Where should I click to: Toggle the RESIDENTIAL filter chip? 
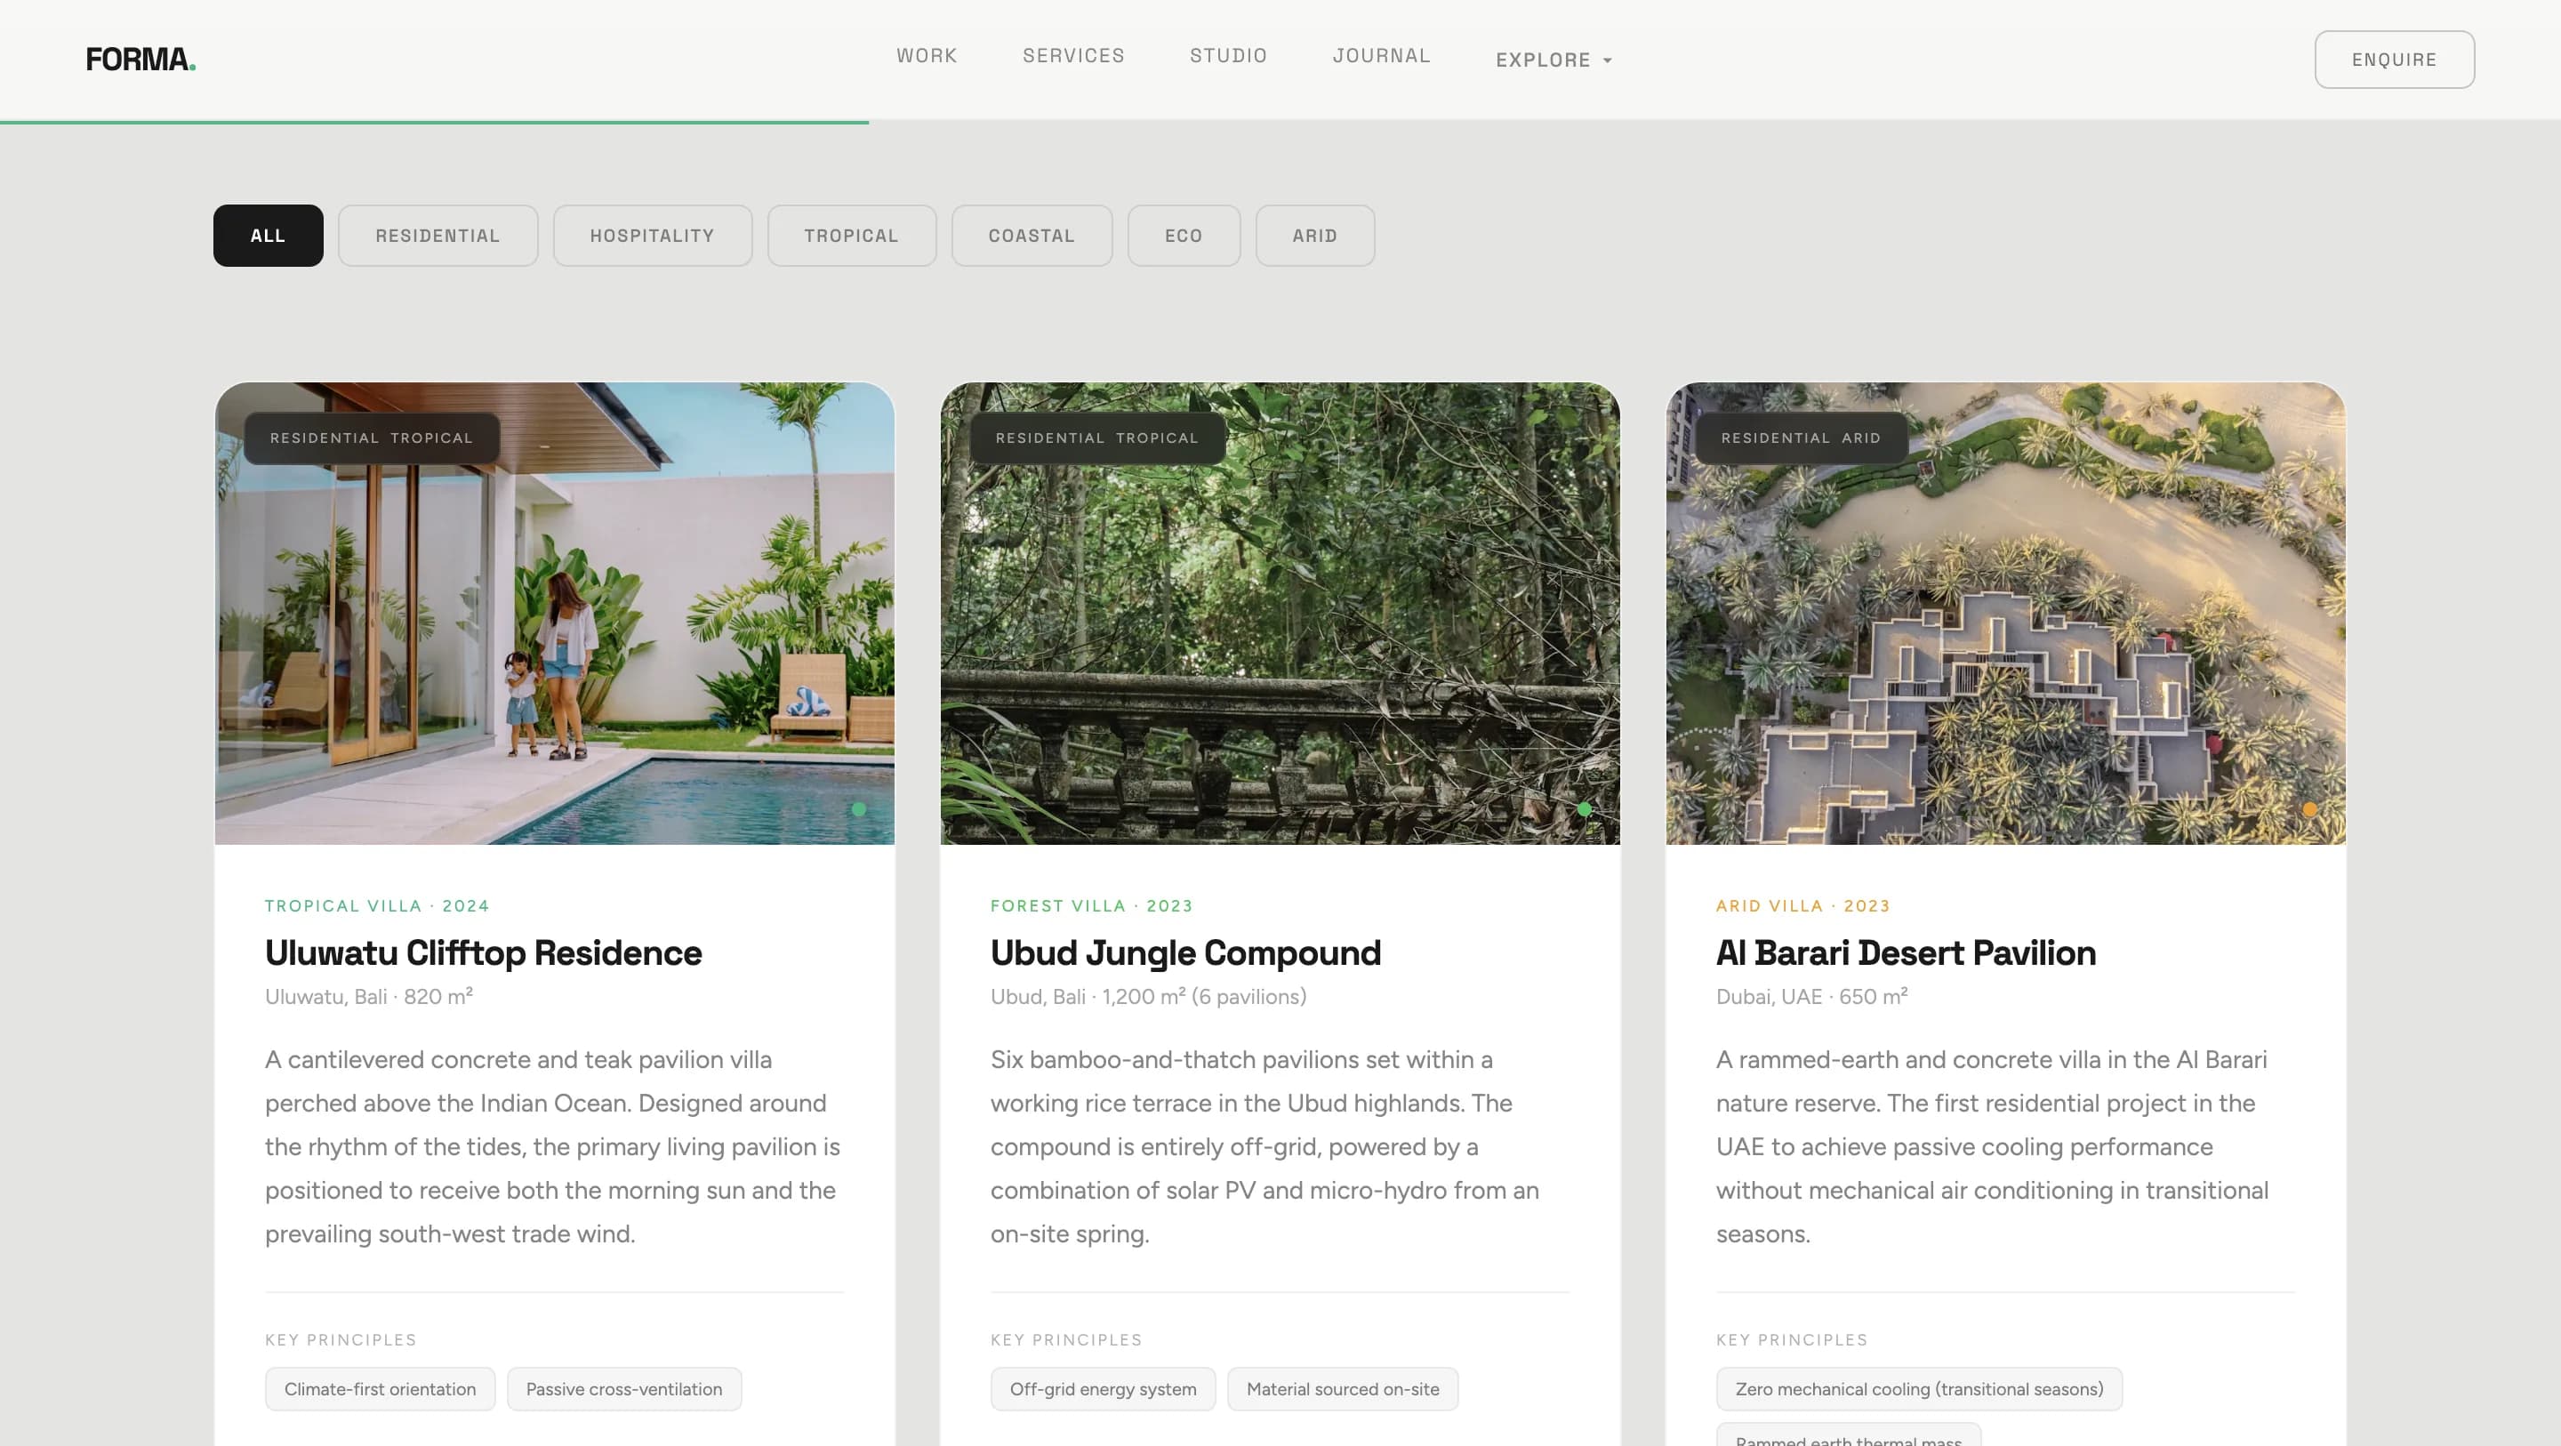click(x=438, y=236)
